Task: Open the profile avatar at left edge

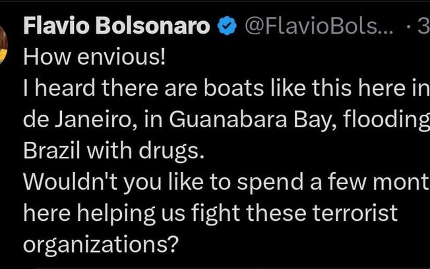Action: (x=4, y=36)
